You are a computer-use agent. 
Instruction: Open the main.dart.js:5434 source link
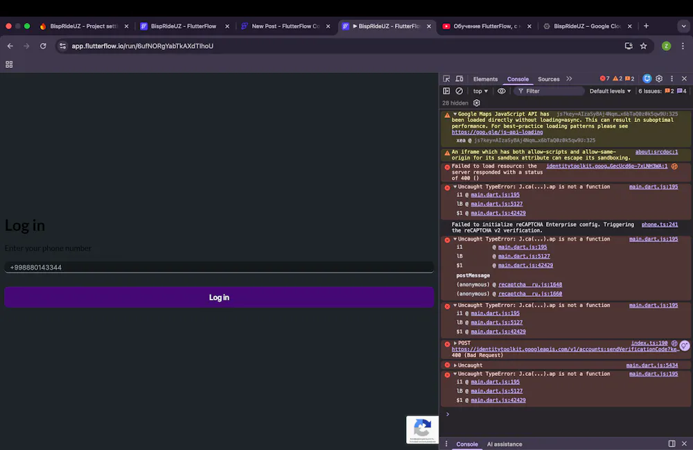[651, 365]
